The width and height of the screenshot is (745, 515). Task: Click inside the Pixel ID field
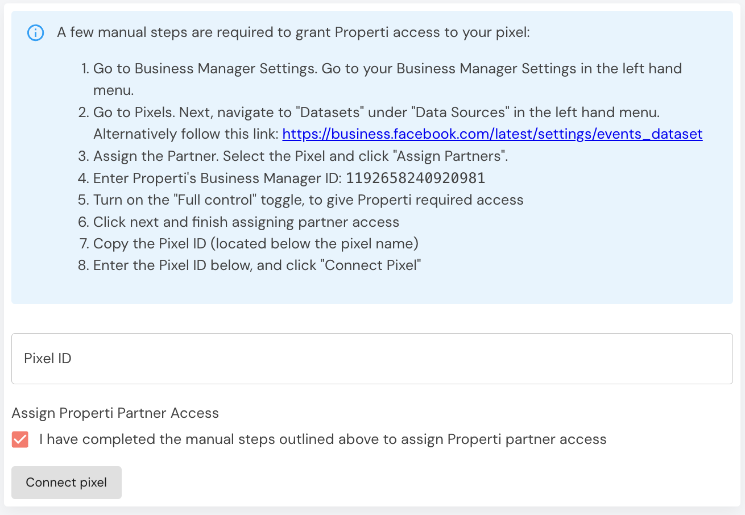[372, 358]
